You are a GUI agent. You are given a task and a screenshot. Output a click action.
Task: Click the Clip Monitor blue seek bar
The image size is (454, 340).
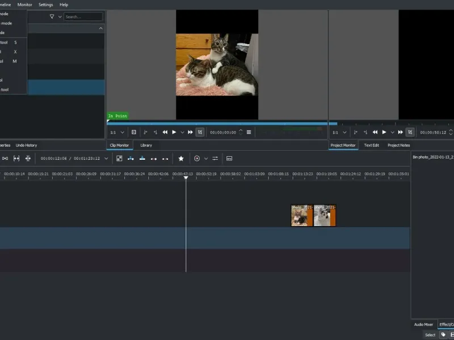[x=216, y=123]
